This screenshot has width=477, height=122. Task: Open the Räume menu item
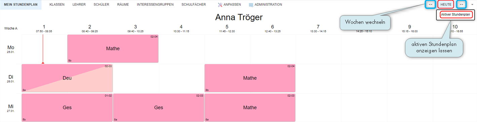[123, 5]
